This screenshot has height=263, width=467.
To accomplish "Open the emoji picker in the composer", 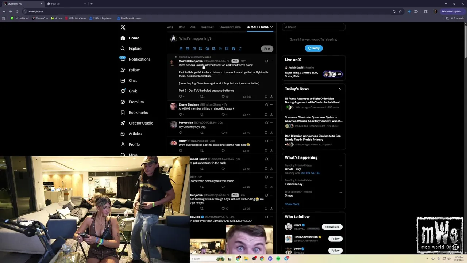I will [207, 49].
